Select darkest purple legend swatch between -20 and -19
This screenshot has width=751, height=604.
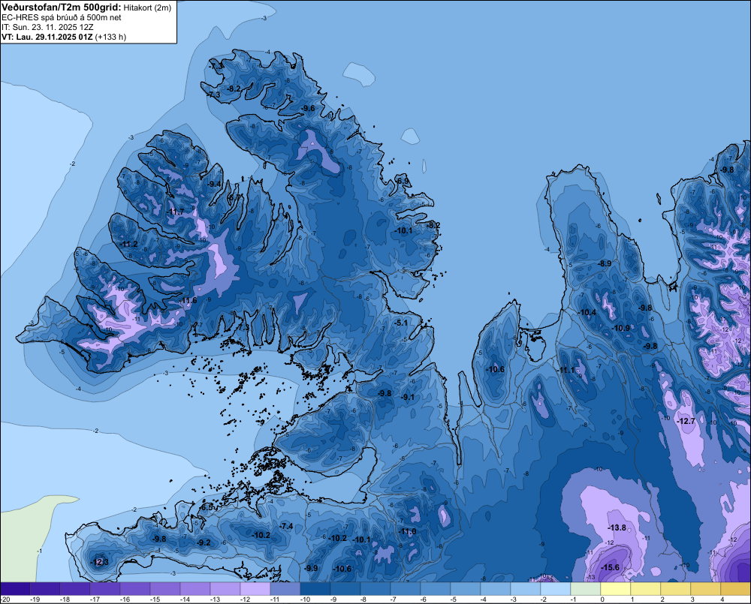(x=15, y=589)
